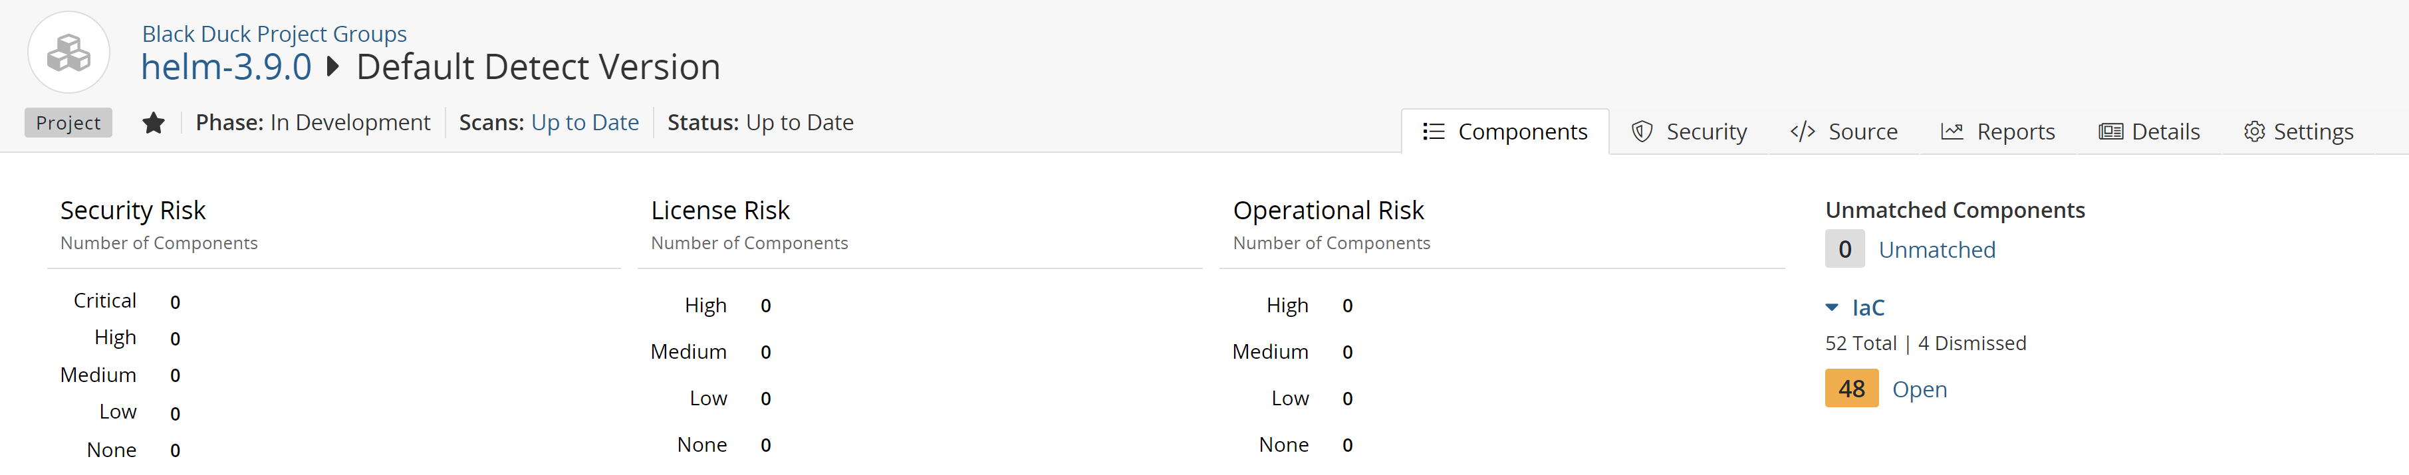Viewport: 2409px width, 475px height.
Task: Open the Unmatched components link
Action: click(1937, 250)
